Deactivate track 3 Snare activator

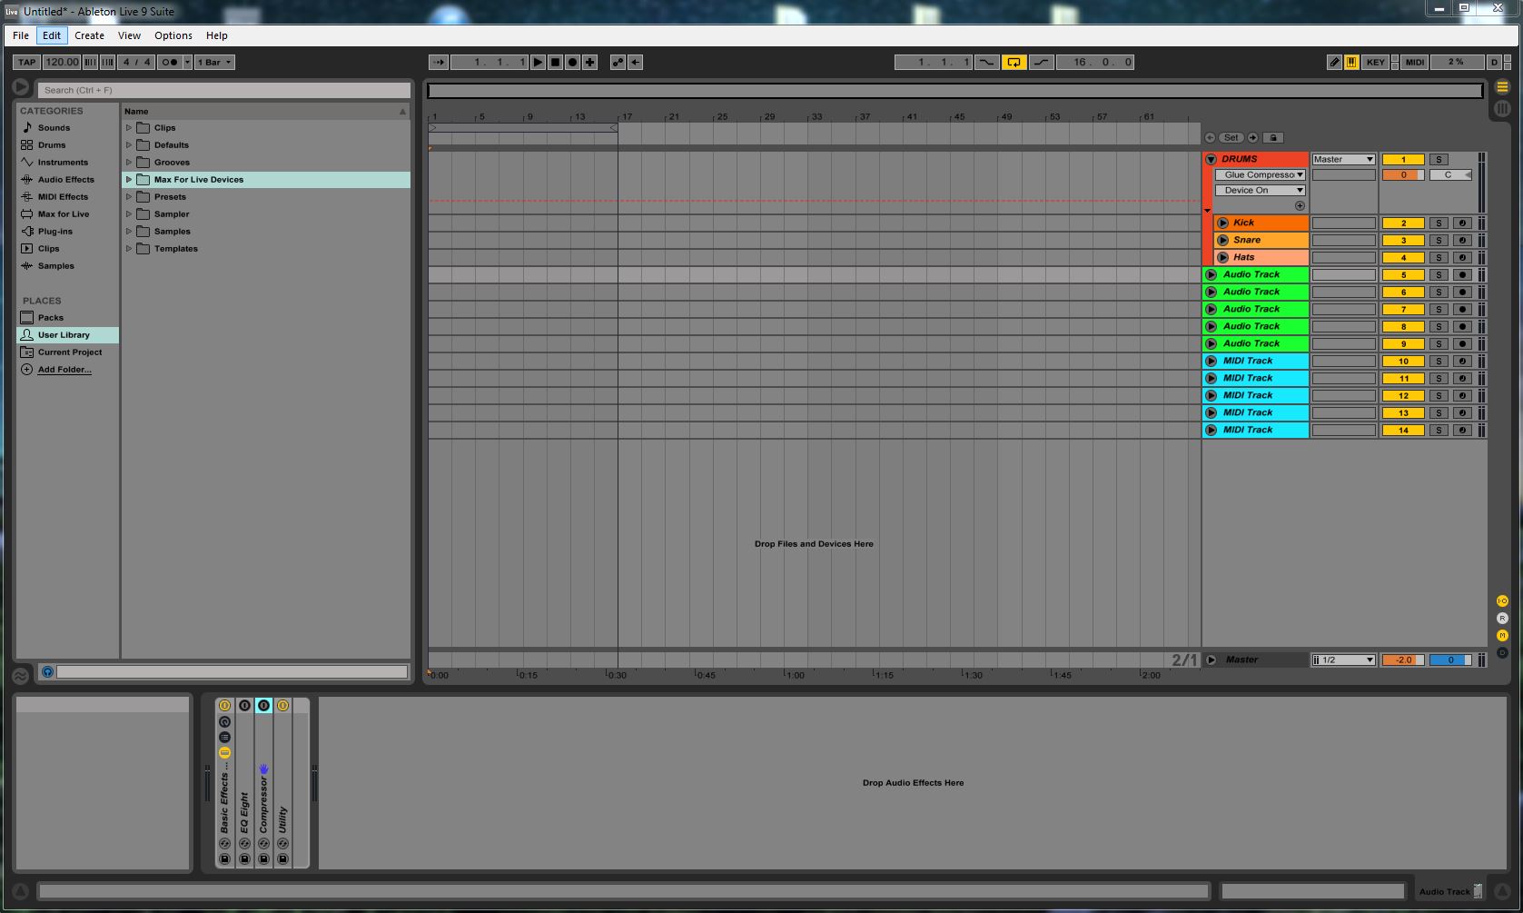pos(1403,241)
